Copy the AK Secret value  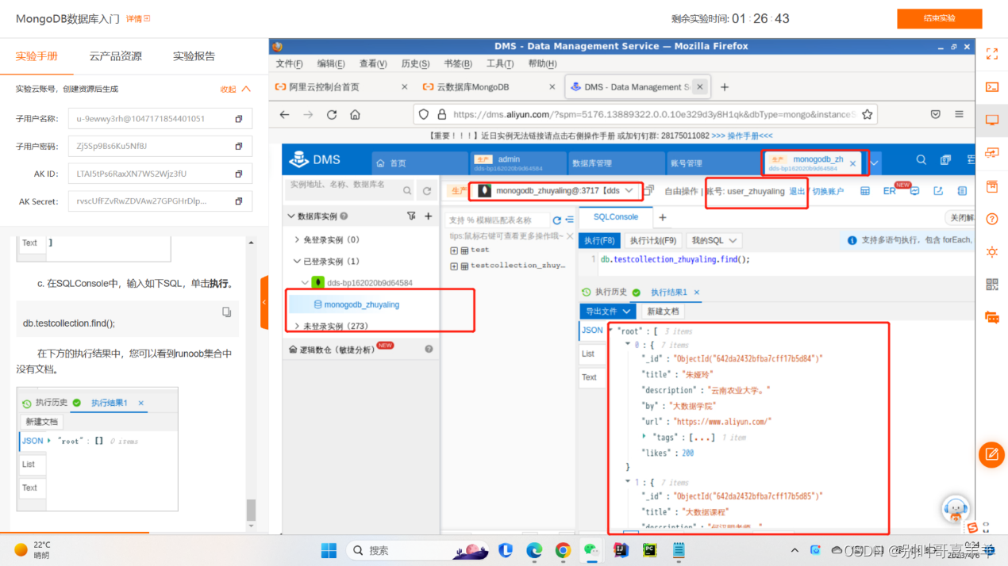(238, 201)
